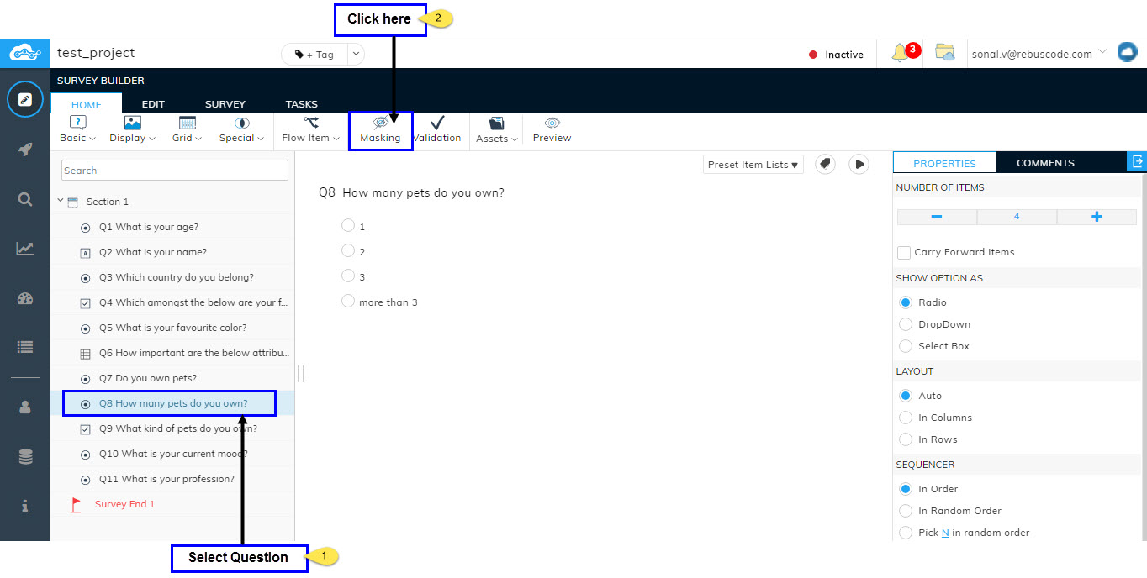Open the Basic question type dropdown
The height and width of the screenshot is (578, 1147).
point(77,130)
